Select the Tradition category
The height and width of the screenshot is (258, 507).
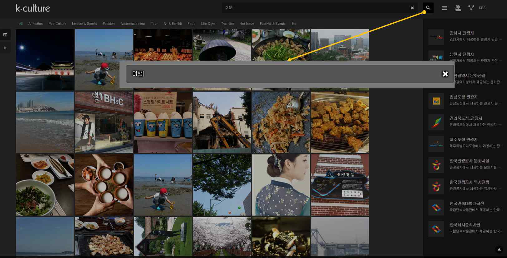[x=227, y=24]
